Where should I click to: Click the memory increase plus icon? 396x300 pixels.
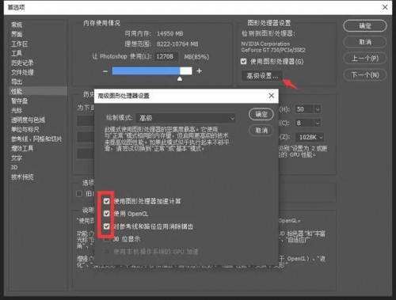point(199,70)
